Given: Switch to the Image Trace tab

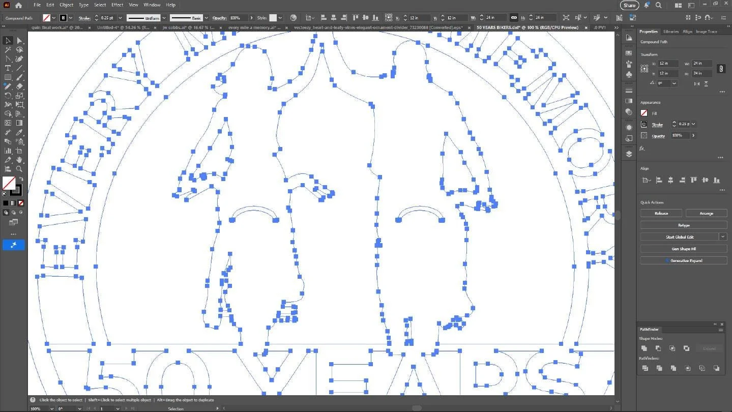Looking at the screenshot, I should point(706,32).
